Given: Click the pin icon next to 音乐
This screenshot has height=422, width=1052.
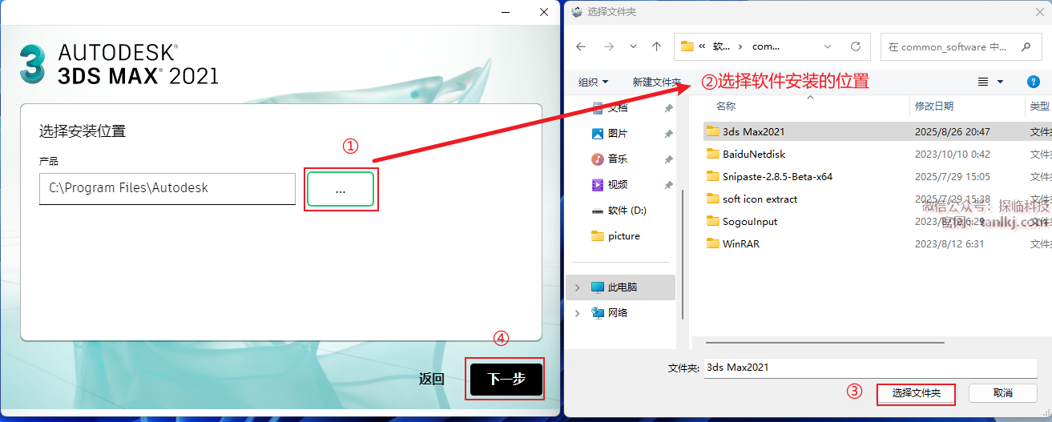Looking at the screenshot, I should [668, 159].
